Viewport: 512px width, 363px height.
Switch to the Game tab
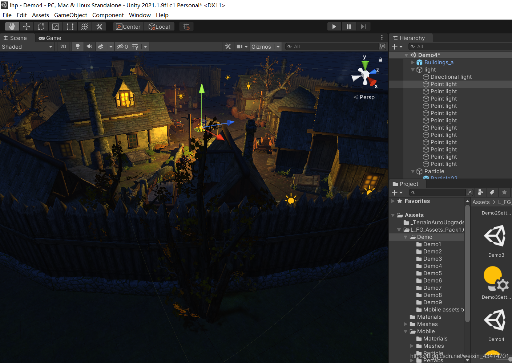pos(50,38)
